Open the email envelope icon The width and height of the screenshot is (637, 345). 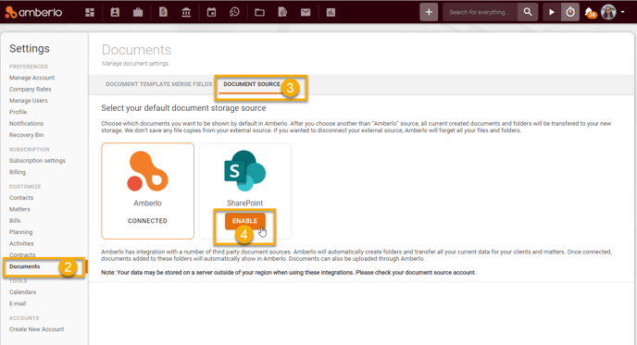point(306,13)
